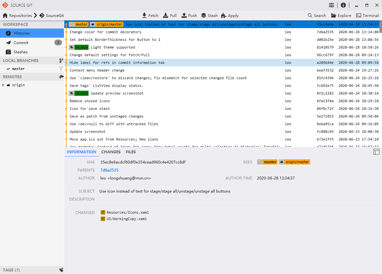Switch to the Files tab
This screenshot has width=382, height=274.
[131, 152]
